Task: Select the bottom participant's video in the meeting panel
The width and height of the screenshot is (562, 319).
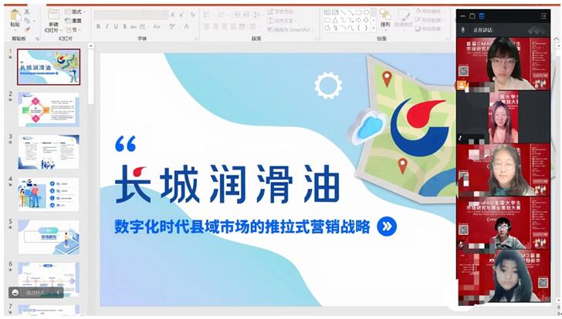Action: [503, 275]
